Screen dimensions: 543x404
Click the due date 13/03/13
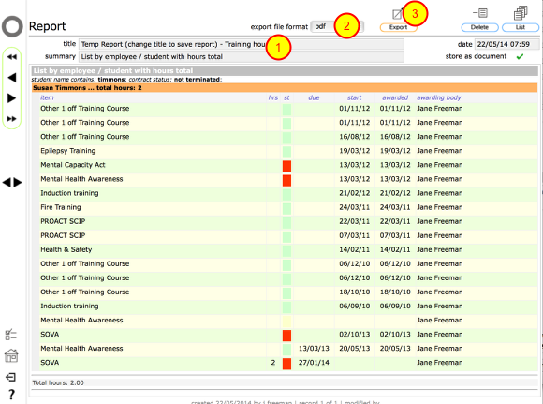coord(314,349)
